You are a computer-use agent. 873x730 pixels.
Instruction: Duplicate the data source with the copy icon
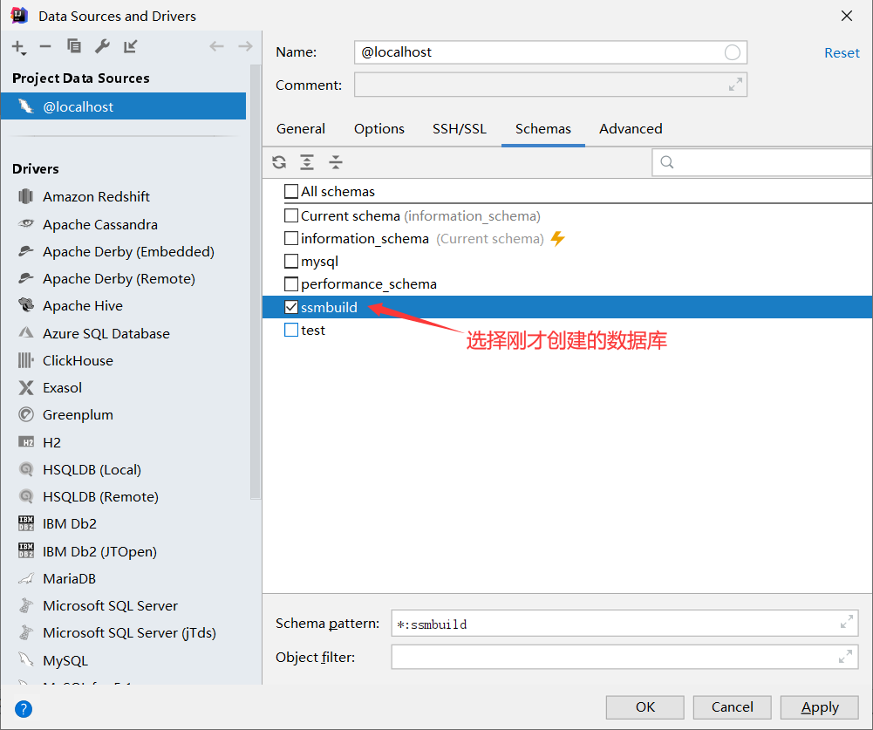(x=73, y=46)
